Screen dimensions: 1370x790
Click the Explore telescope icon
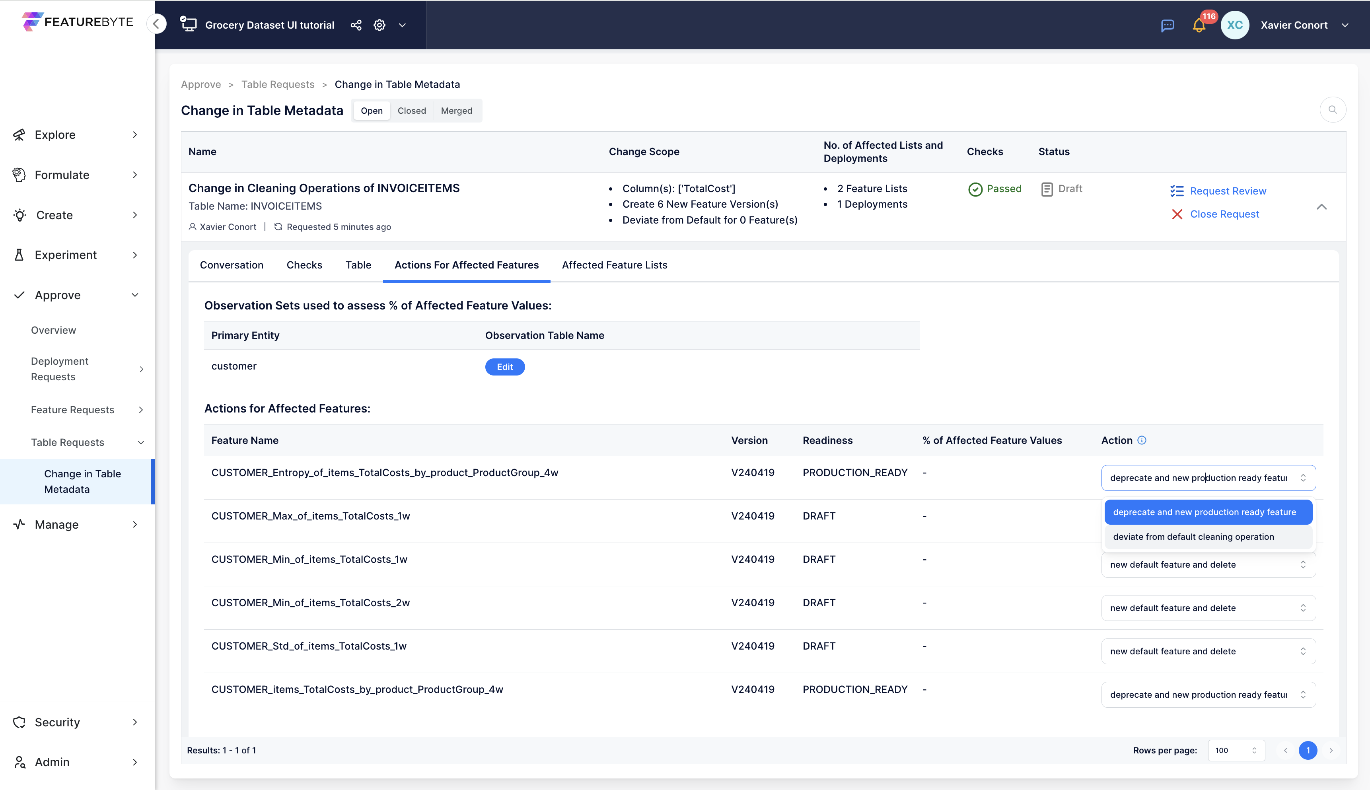tap(19, 134)
